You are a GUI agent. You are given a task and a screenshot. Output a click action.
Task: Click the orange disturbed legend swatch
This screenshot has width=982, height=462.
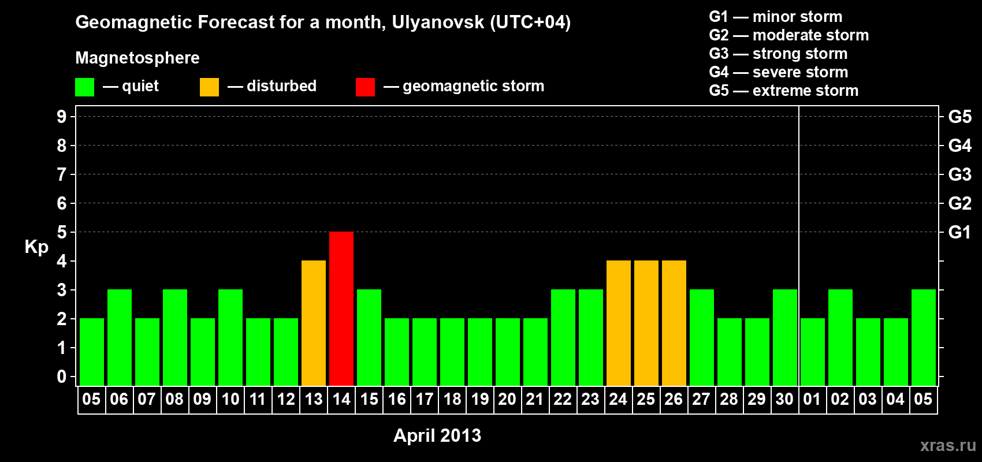pos(209,87)
